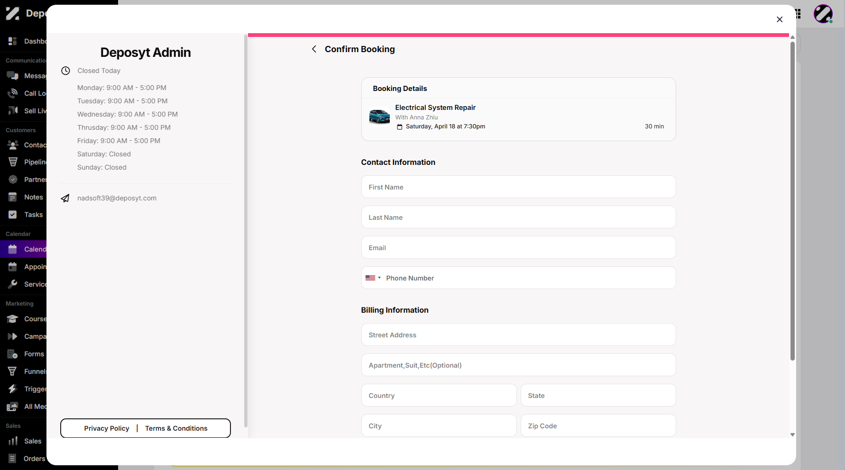Viewport: 845px width, 470px height.
Task: Open Contacts sidebar icon
Action: [13, 145]
